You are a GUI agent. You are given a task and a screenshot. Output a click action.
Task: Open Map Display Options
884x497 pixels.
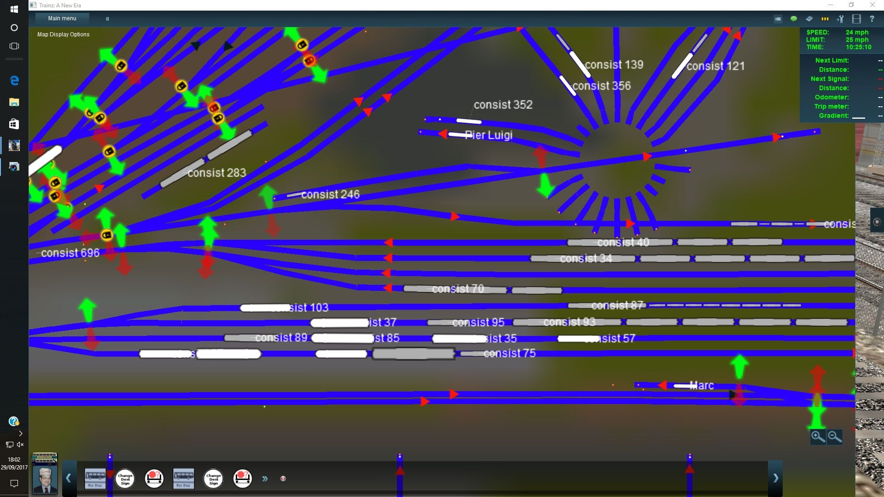click(63, 35)
